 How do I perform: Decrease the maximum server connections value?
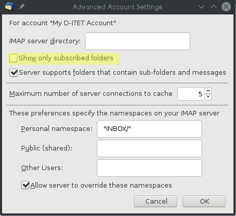coord(208,97)
